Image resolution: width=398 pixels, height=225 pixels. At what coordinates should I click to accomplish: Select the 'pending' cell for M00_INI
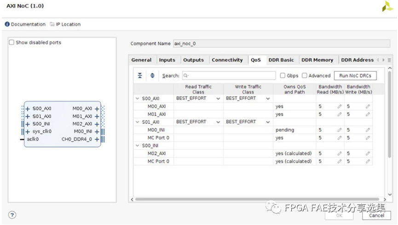(294, 130)
